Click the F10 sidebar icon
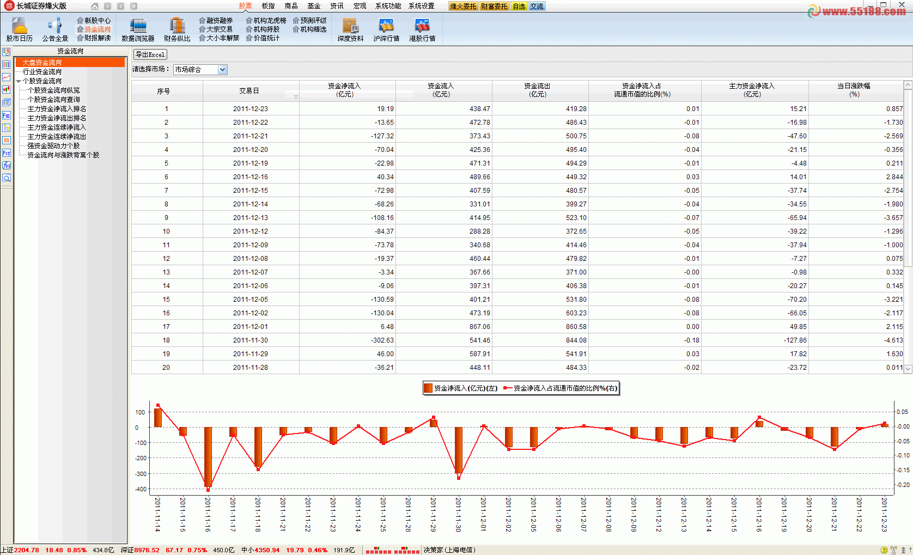 pos(7,115)
